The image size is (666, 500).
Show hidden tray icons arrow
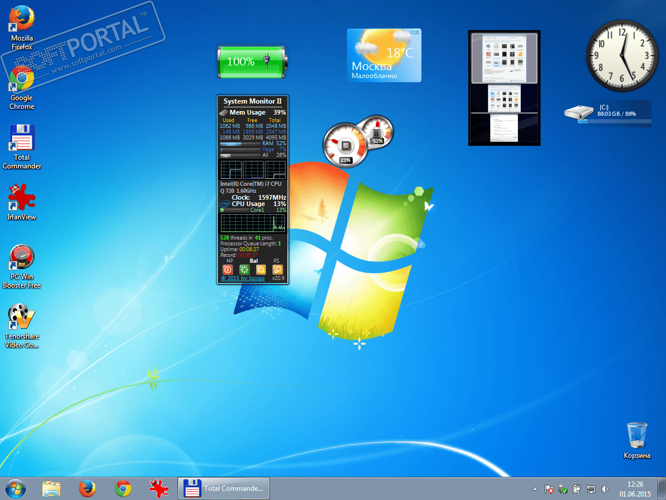tap(535, 490)
